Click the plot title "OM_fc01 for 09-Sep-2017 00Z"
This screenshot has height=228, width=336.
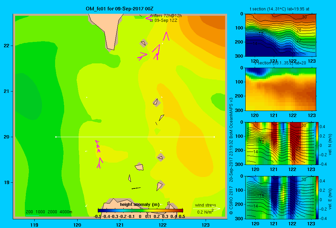[120, 9]
